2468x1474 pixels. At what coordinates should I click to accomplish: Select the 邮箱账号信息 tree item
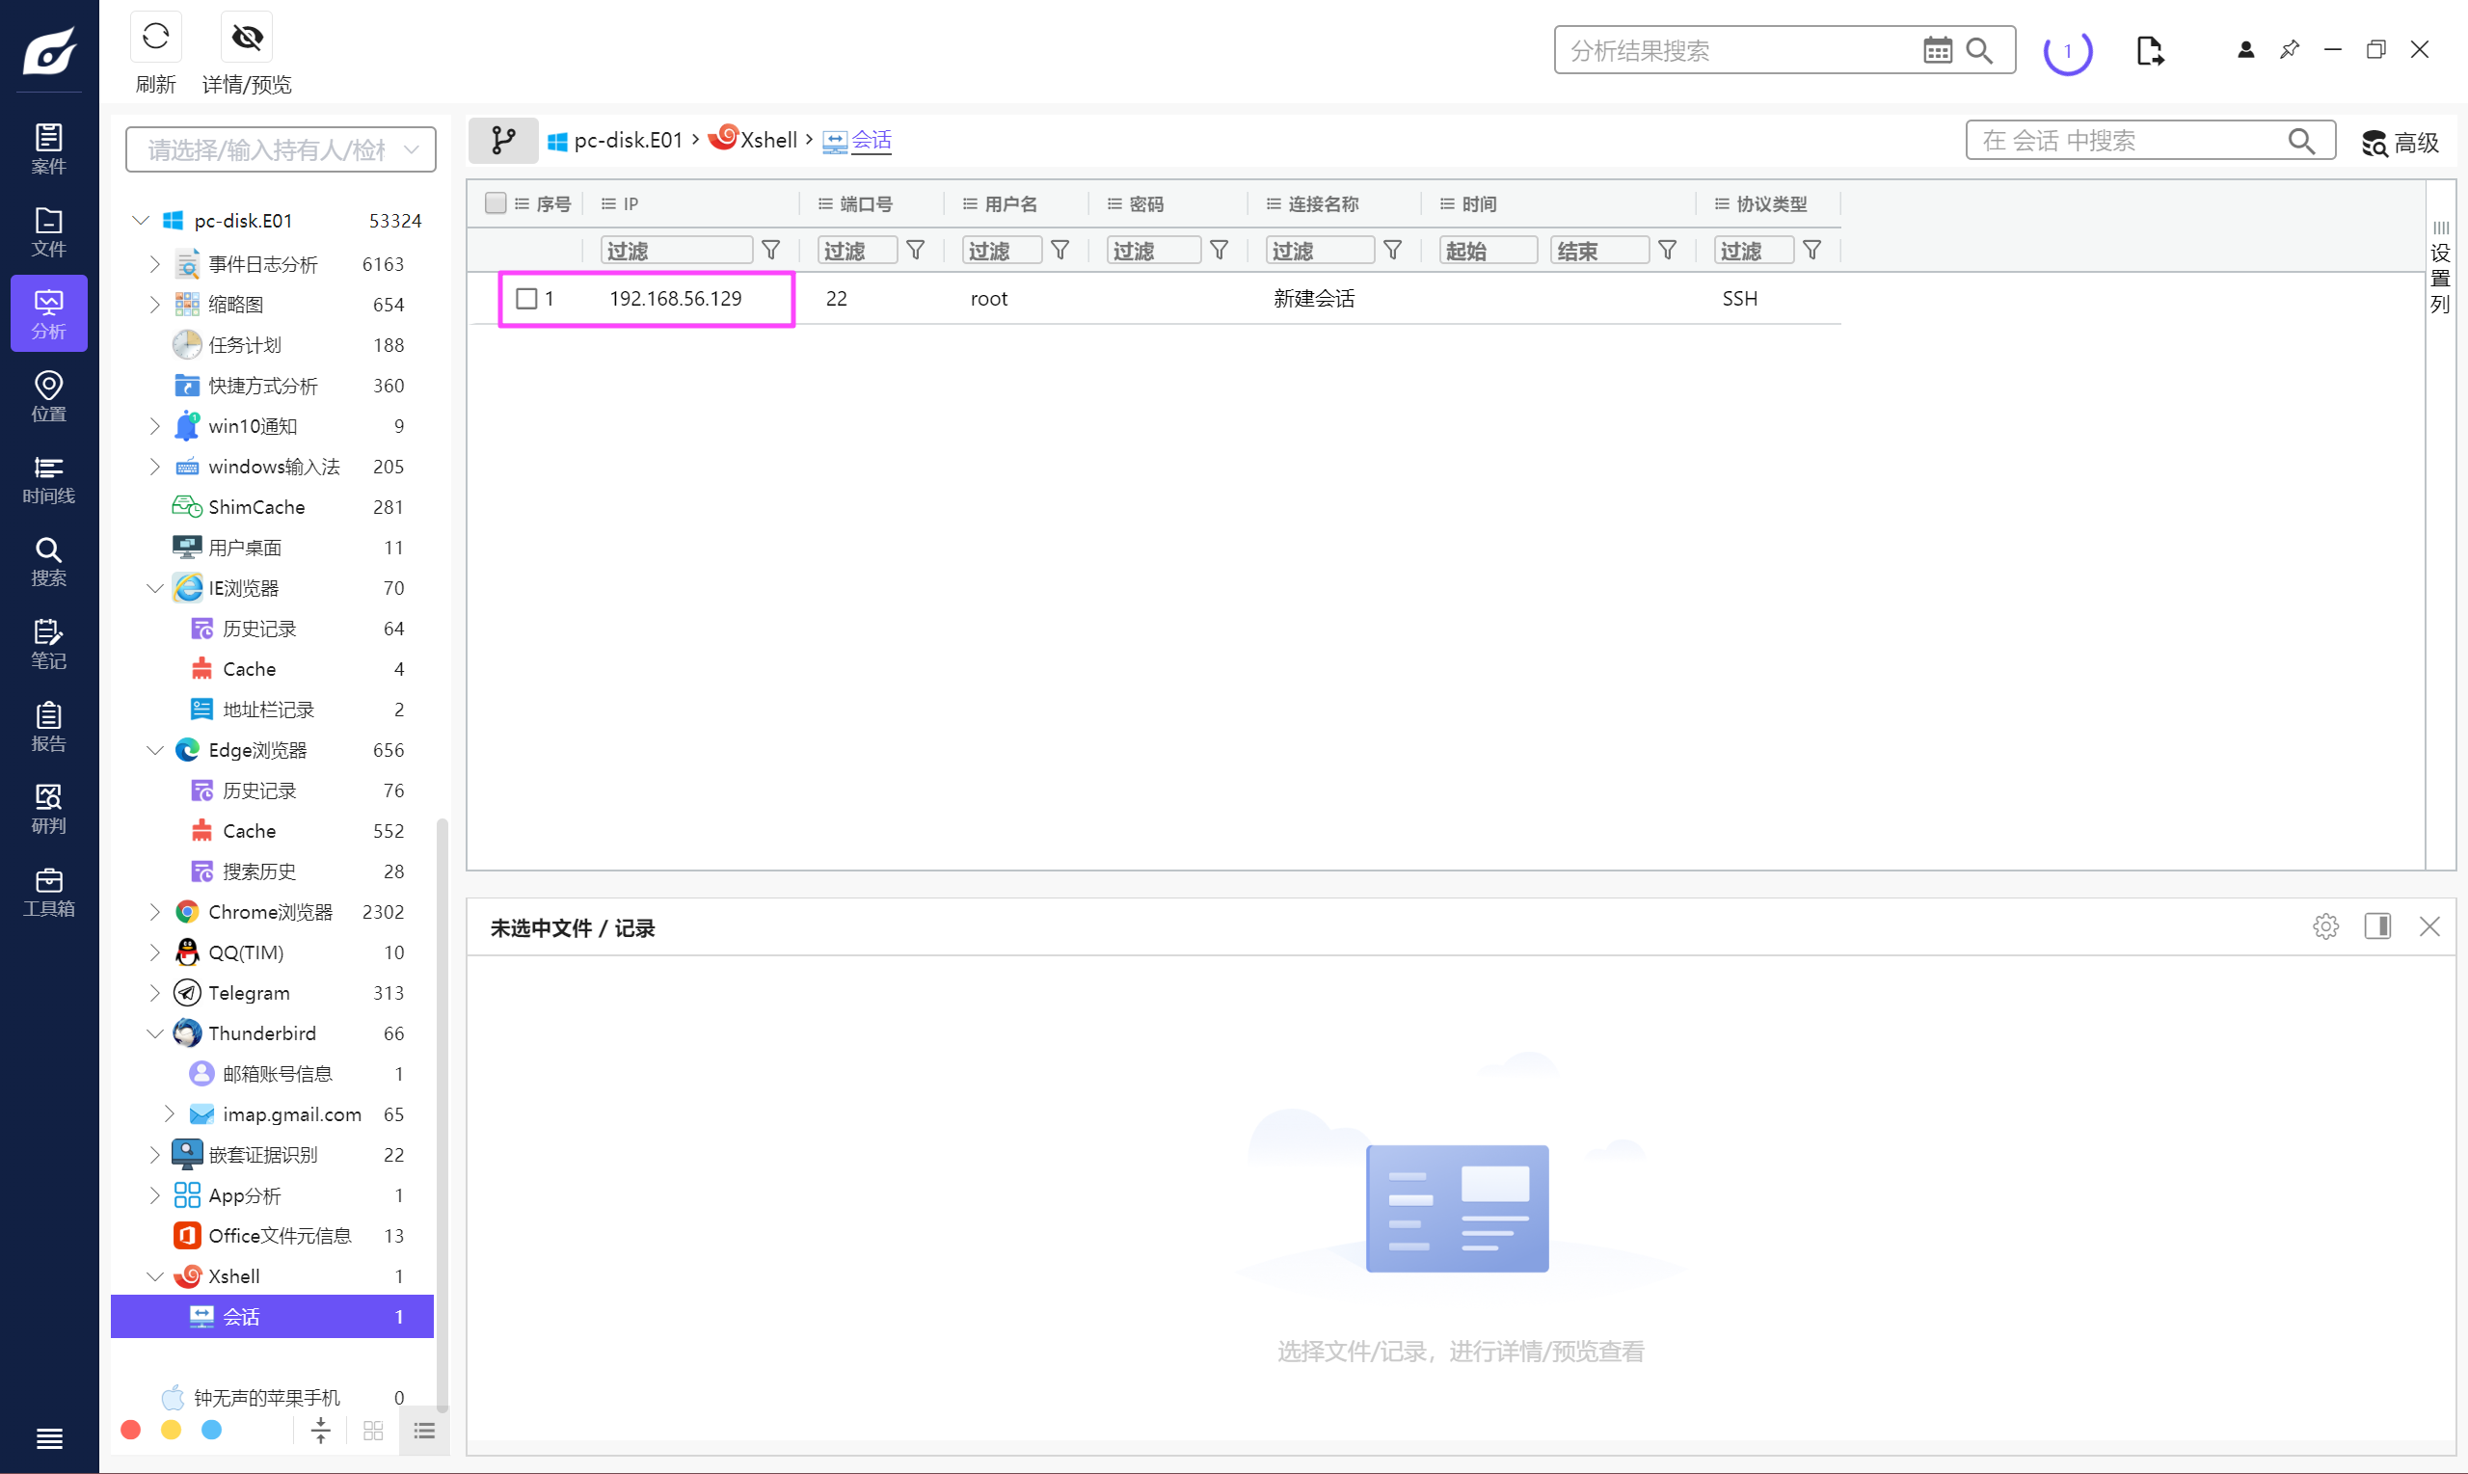click(x=277, y=1074)
